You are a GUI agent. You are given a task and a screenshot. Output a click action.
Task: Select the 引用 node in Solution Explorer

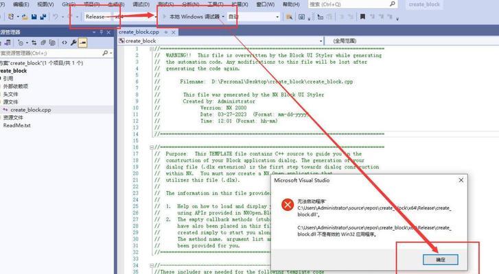8,78
